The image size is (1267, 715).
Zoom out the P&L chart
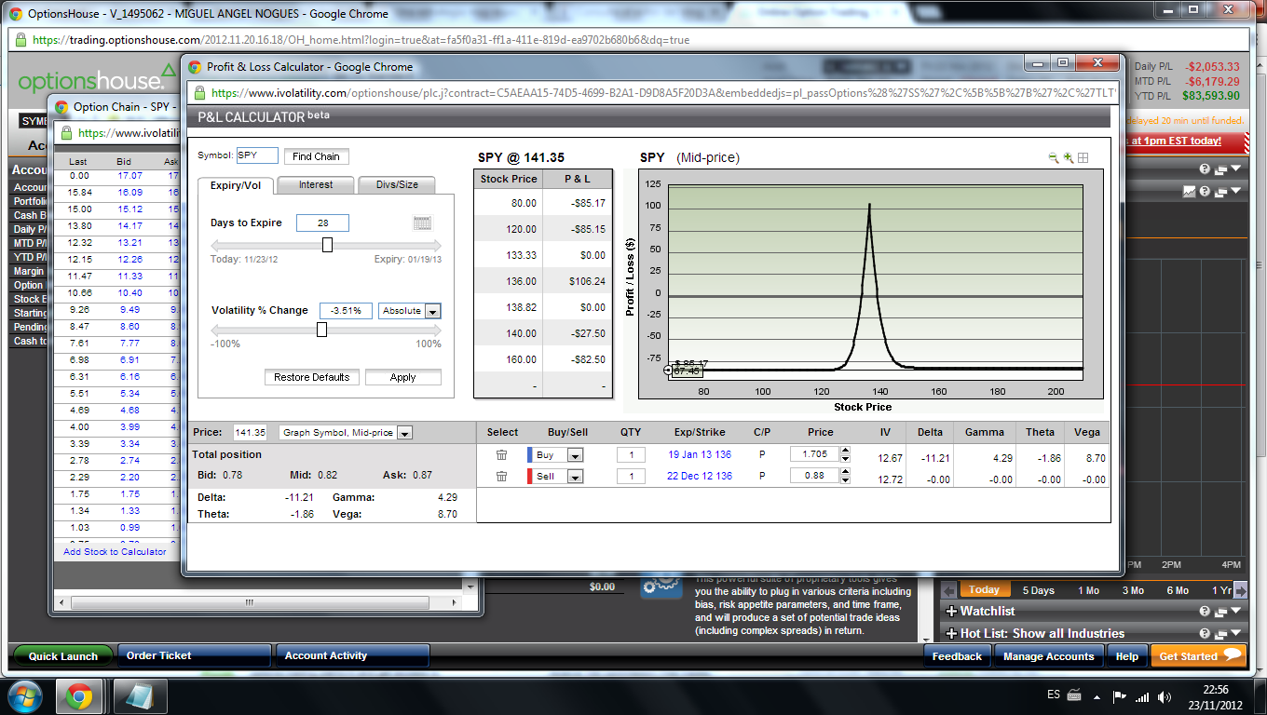[1054, 158]
